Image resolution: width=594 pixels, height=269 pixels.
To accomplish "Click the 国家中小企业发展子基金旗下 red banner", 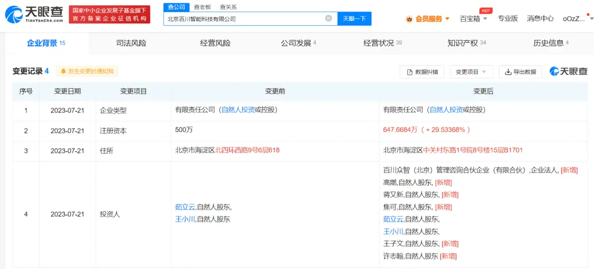I will [x=109, y=14].
